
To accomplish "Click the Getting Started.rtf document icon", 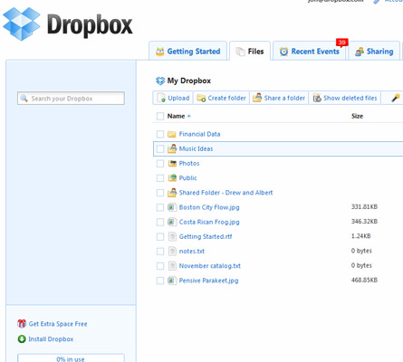I will pyautogui.click(x=172, y=236).
